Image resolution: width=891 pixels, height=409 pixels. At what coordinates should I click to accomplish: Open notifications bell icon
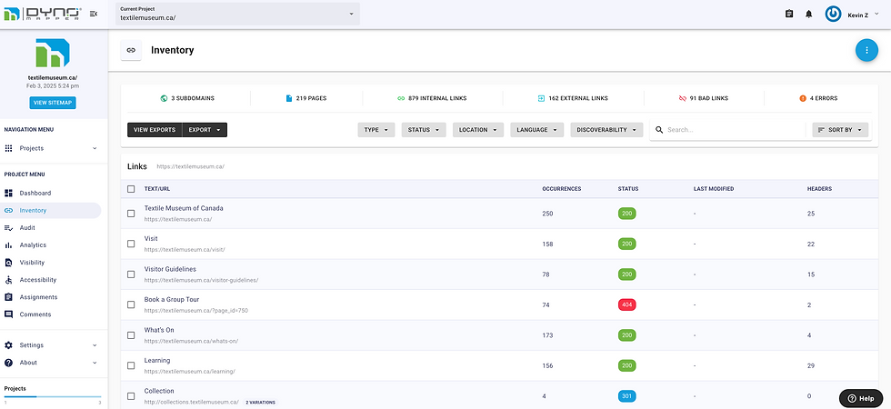[808, 14]
